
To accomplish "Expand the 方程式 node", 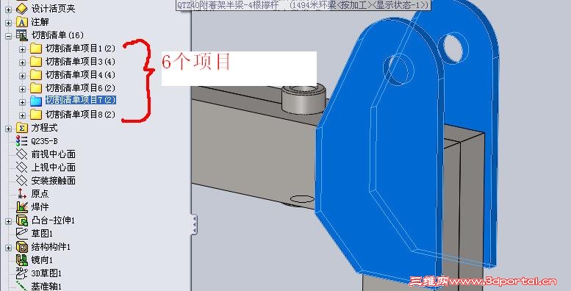I will 8,128.
